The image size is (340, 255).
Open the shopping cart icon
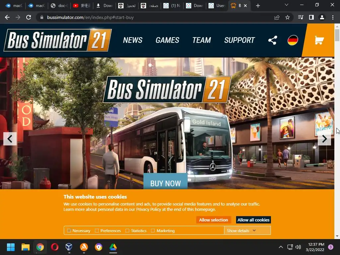[x=319, y=40]
